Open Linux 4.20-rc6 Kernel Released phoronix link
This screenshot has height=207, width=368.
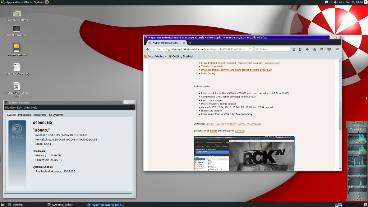point(240,63)
